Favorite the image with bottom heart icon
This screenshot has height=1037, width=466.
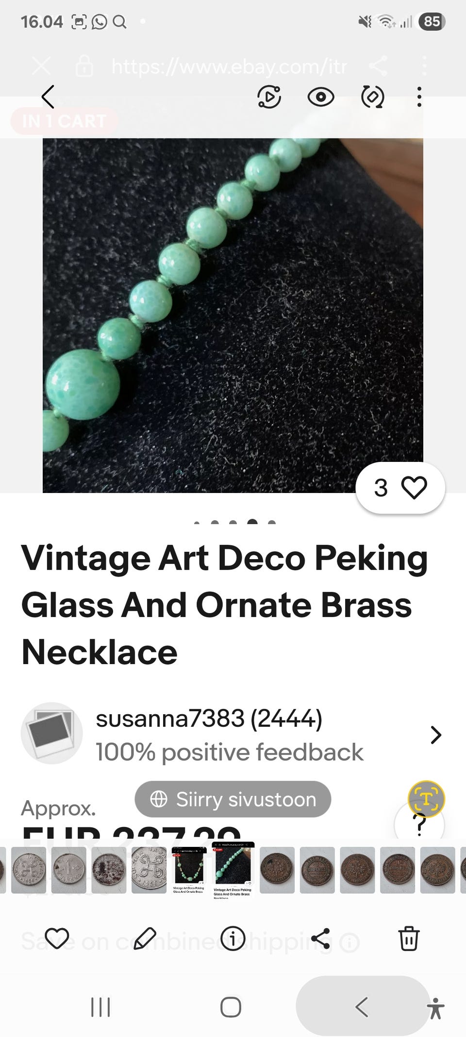click(57, 938)
